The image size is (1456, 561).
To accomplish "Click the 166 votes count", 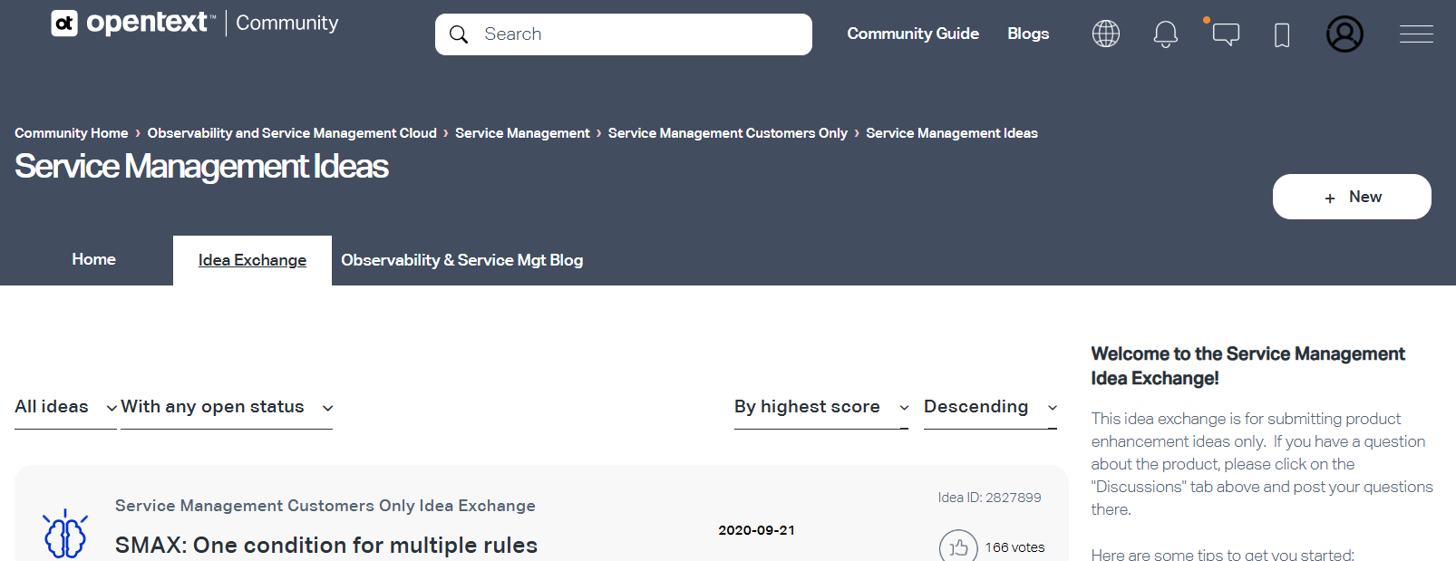I will click(1014, 547).
